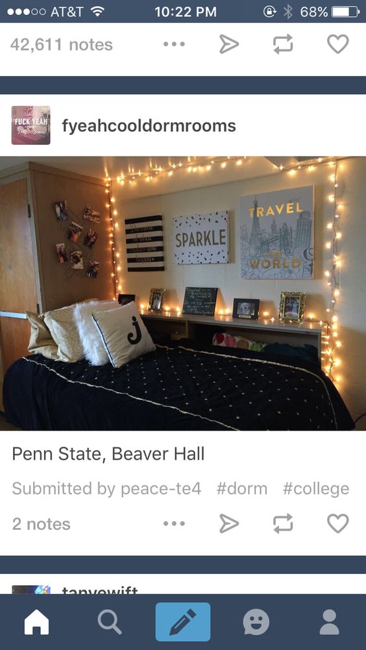The height and width of the screenshot is (650, 366).
Task: Open more options dots on Beaver Hall post
Action: (x=174, y=523)
